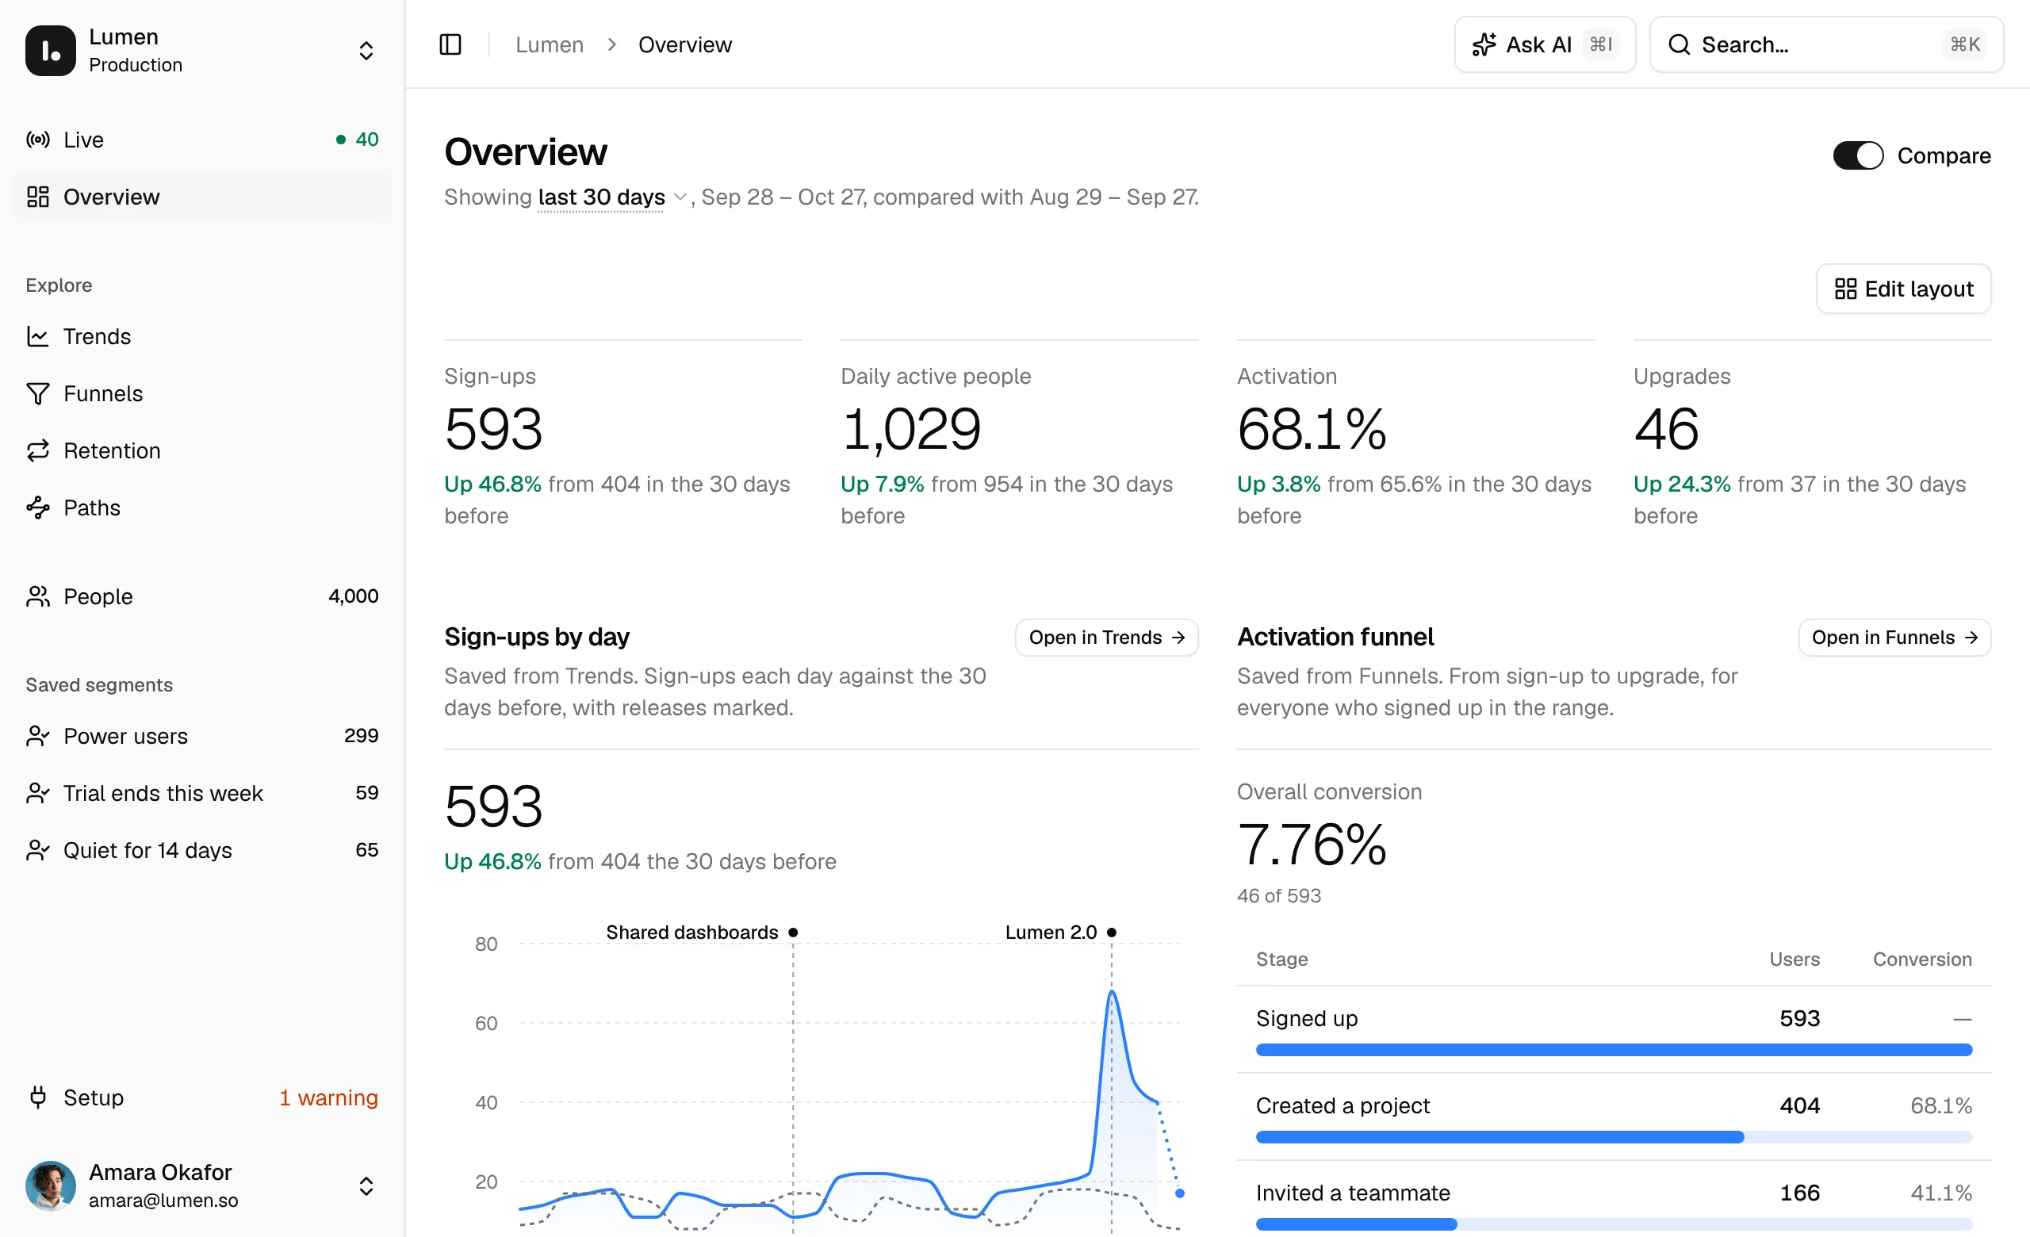Go to Funnels in the sidebar
The width and height of the screenshot is (2030, 1237).
click(x=202, y=393)
